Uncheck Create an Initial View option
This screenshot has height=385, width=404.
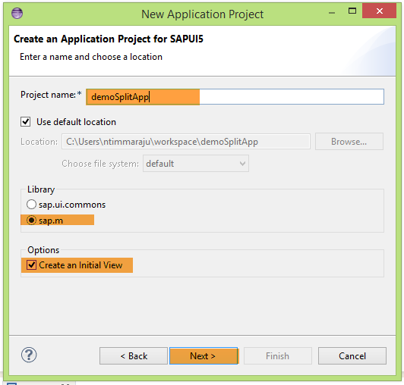click(31, 264)
